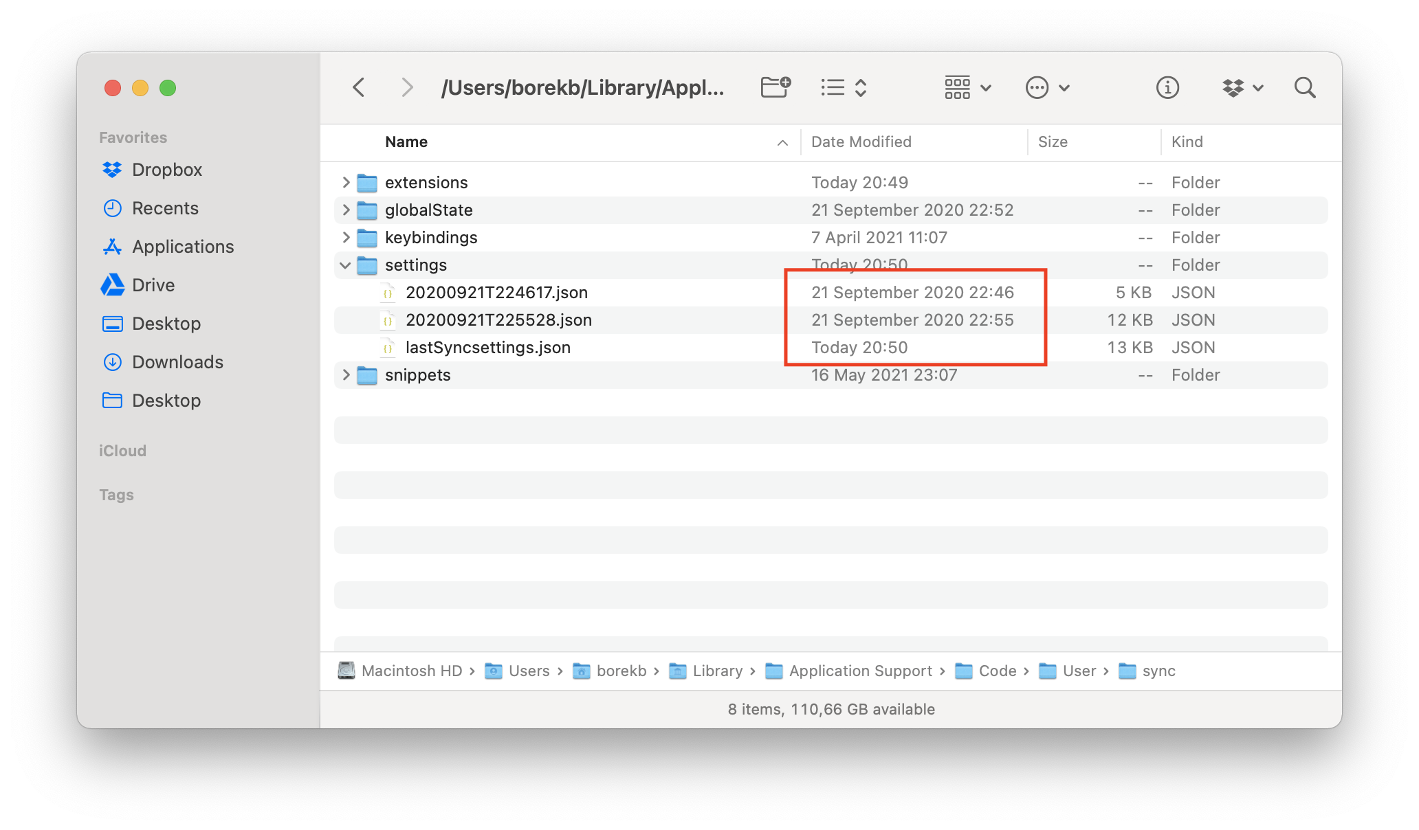Click the green zoom traffic light button
The image size is (1419, 830).
point(167,88)
